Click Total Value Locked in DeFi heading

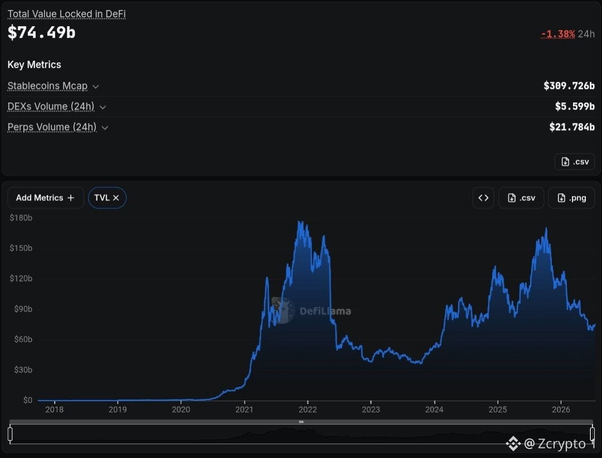[67, 14]
